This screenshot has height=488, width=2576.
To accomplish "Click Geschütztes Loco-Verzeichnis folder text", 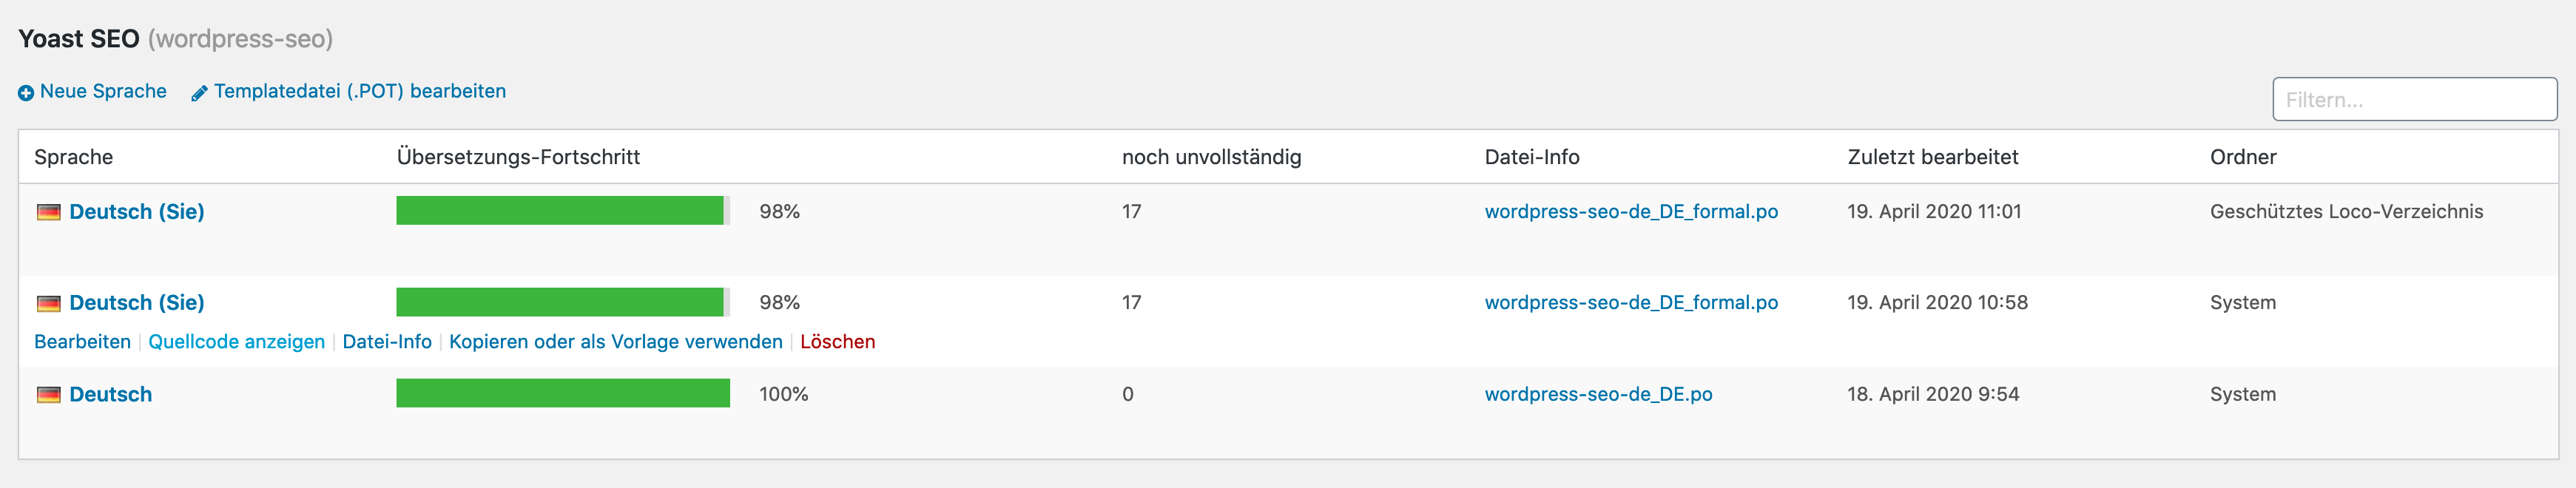I will (2346, 212).
